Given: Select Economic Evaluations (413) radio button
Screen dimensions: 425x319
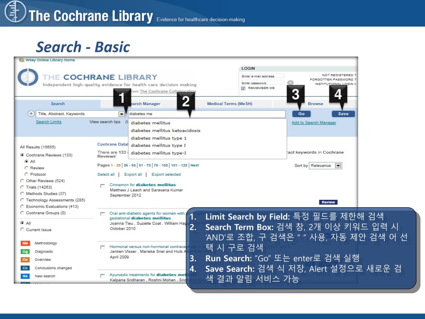Looking at the screenshot, I should 22,206.
